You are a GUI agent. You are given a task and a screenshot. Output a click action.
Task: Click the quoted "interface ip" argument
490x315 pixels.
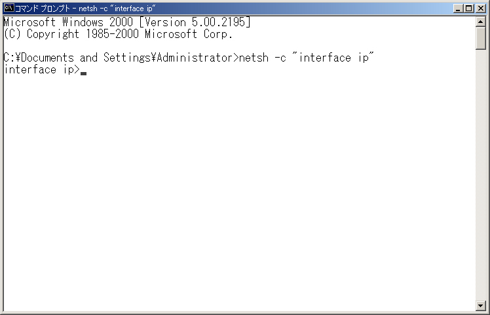(x=333, y=58)
